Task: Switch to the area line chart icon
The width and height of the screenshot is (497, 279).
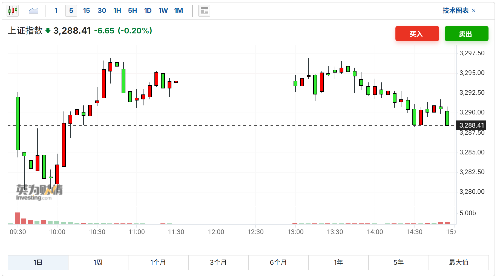Action: tap(33, 11)
